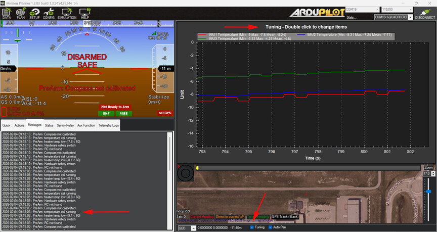Open the Aux Function tab

pos(86,125)
